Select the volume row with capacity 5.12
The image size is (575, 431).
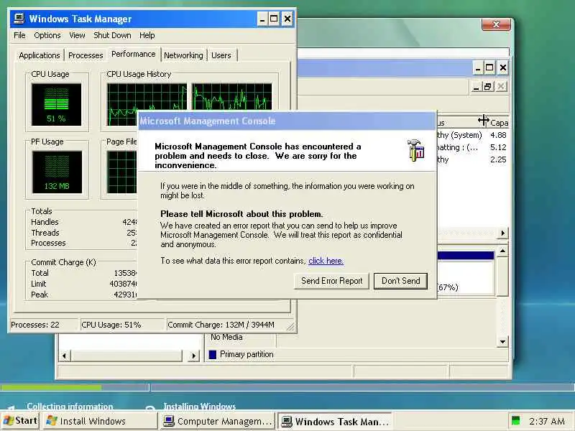[x=472, y=147]
